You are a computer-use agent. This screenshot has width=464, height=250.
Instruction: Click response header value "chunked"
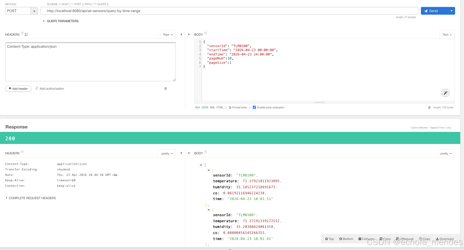(63, 170)
